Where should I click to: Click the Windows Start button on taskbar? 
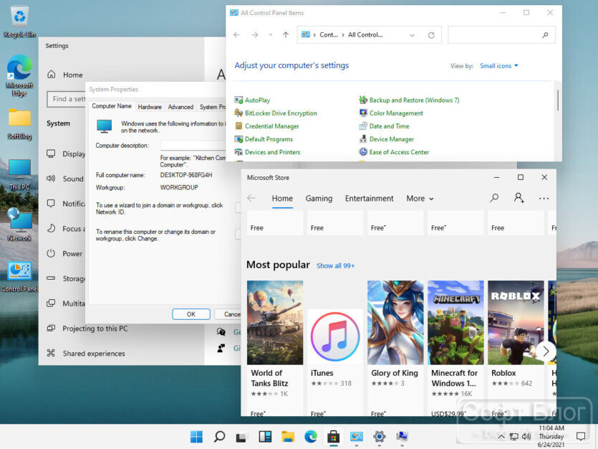point(196,436)
